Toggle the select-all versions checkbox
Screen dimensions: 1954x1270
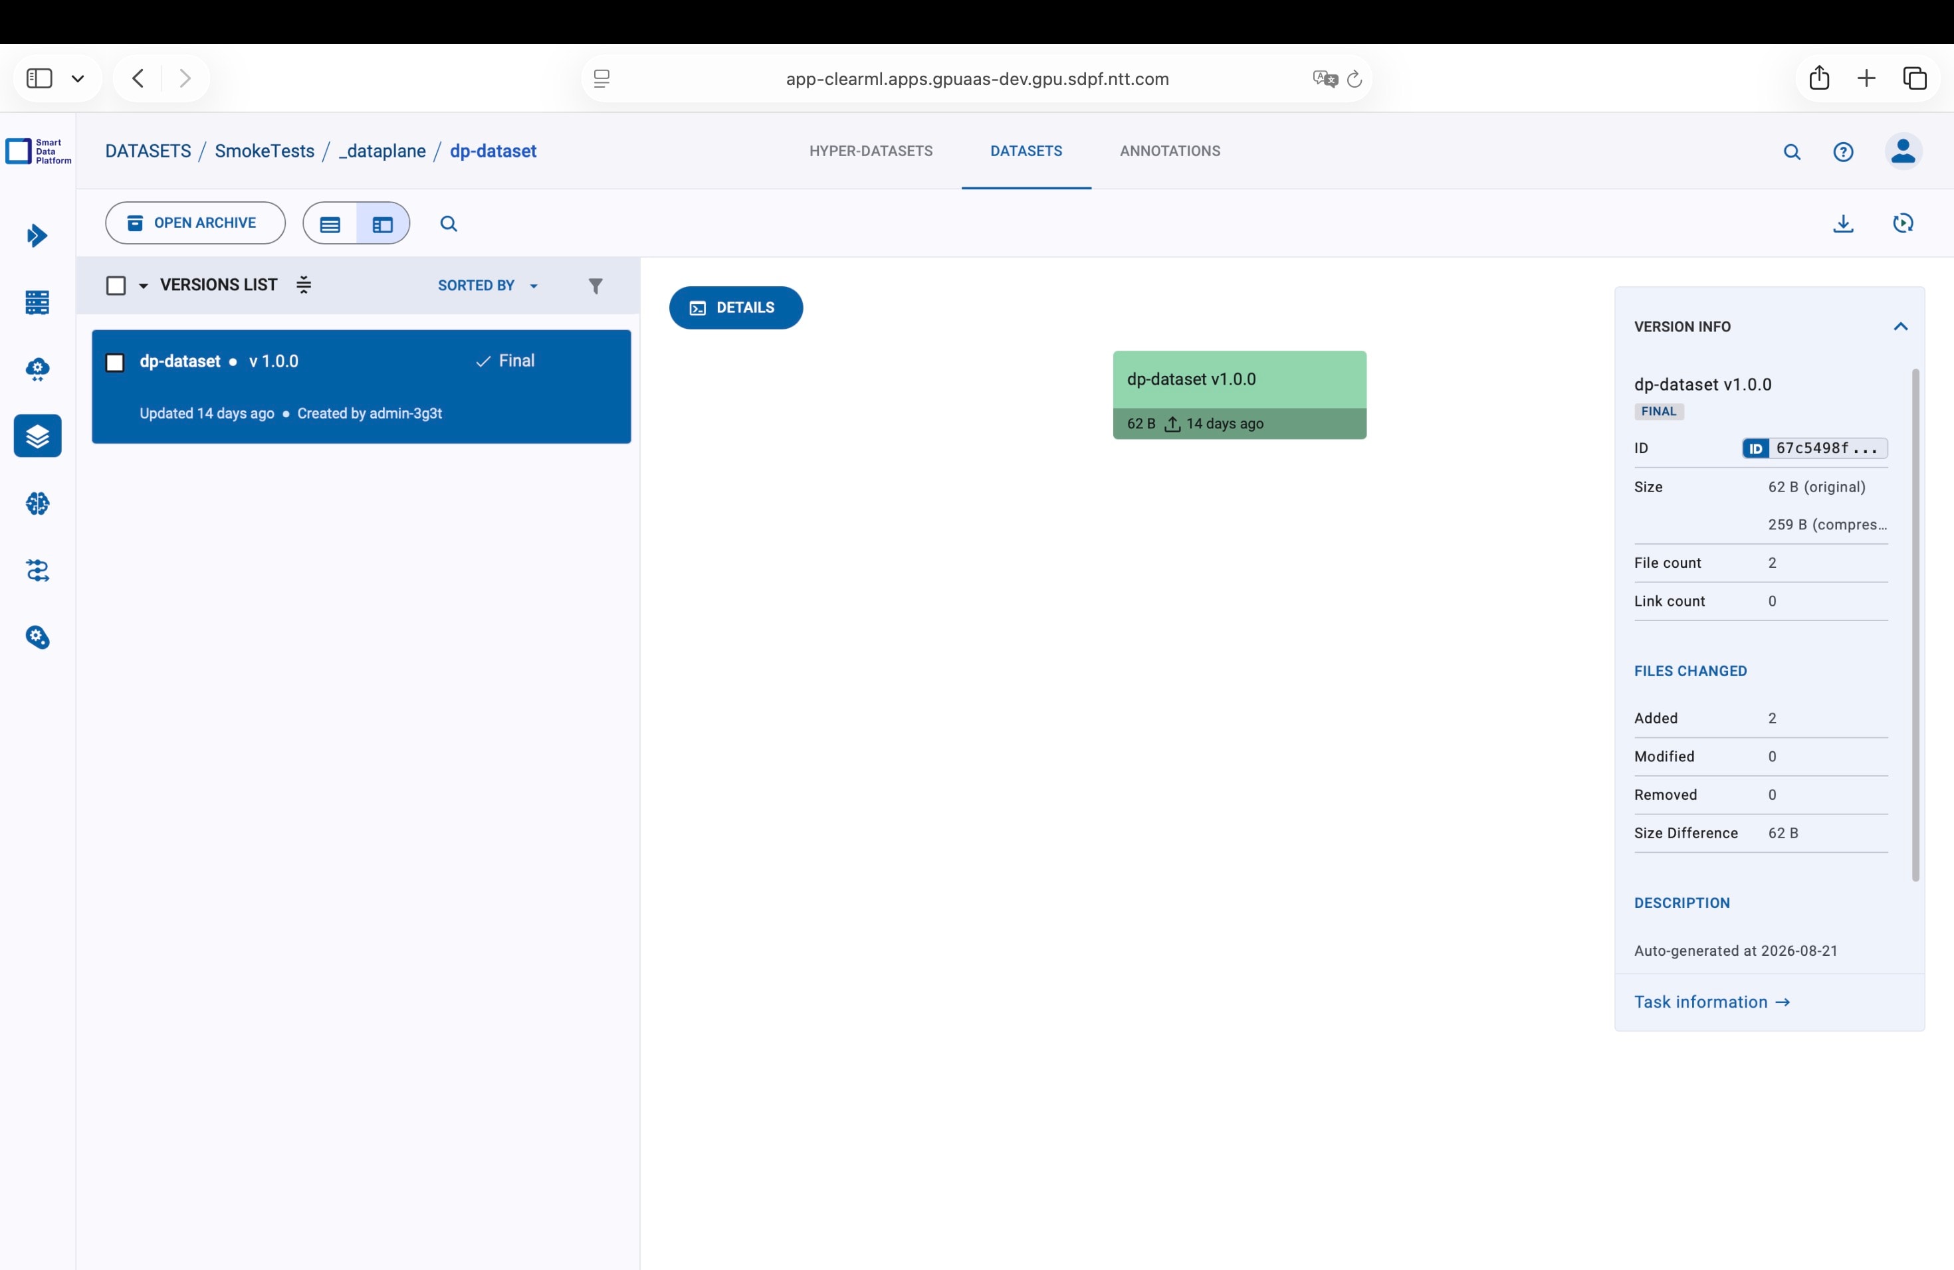116,286
